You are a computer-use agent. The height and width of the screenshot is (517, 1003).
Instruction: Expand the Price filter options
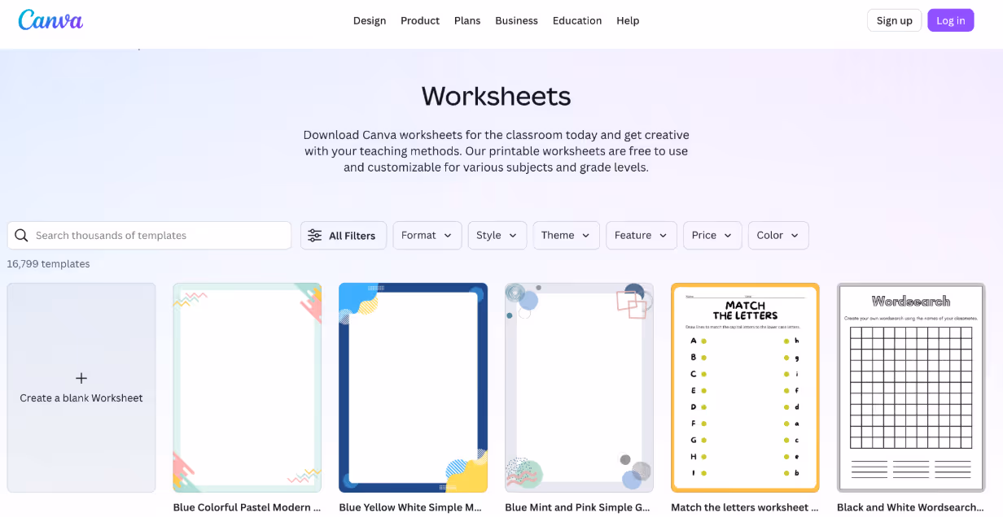click(712, 235)
